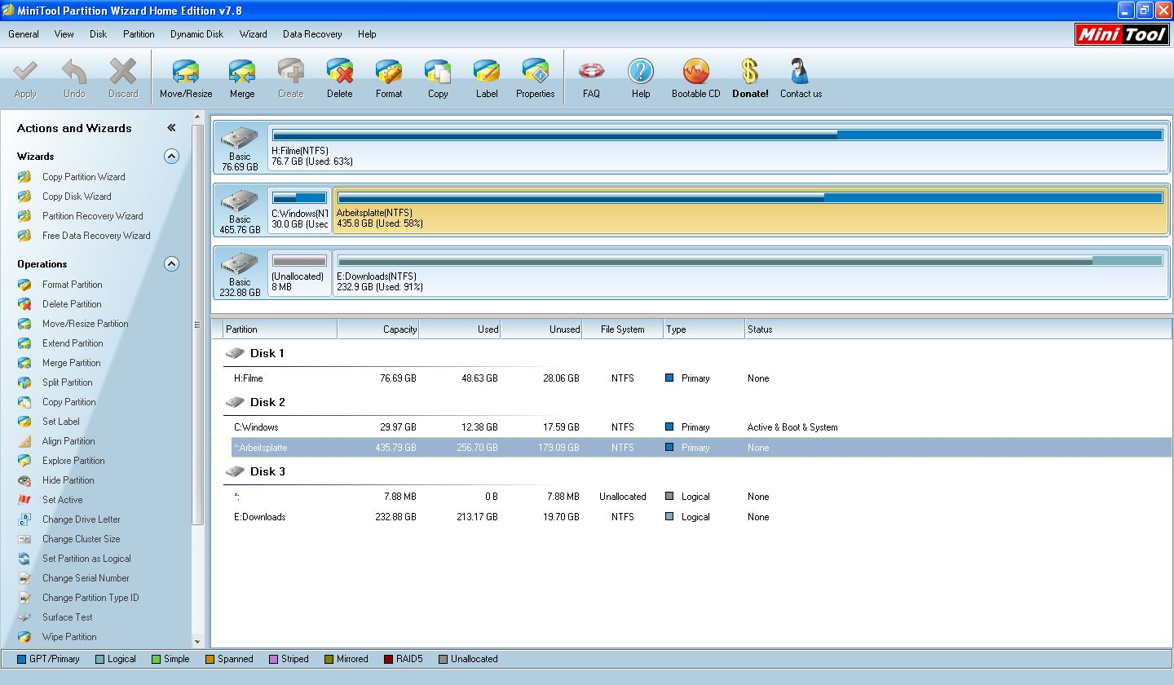This screenshot has height=685, width=1174.
Task: Select Move/Resize Partition in sidebar
Action: point(85,324)
